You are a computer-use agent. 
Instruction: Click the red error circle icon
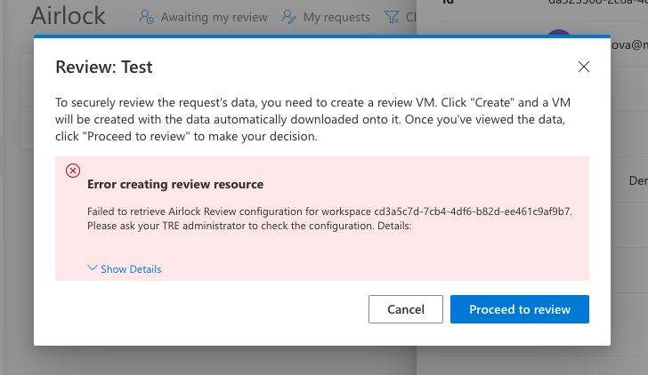coord(73,171)
